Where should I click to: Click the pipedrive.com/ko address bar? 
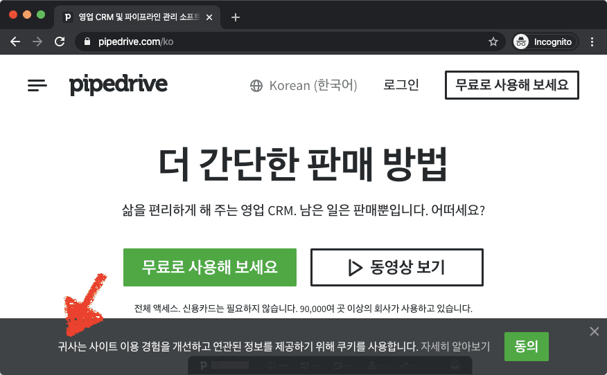[290, 42]
